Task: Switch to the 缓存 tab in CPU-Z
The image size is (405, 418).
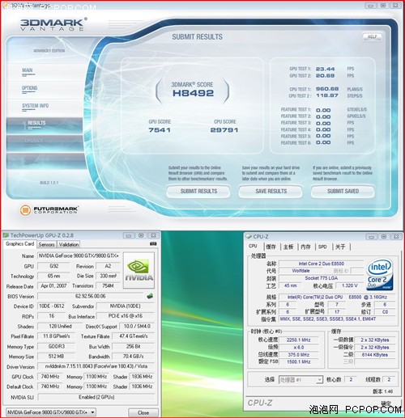Action: coord(271,247)
